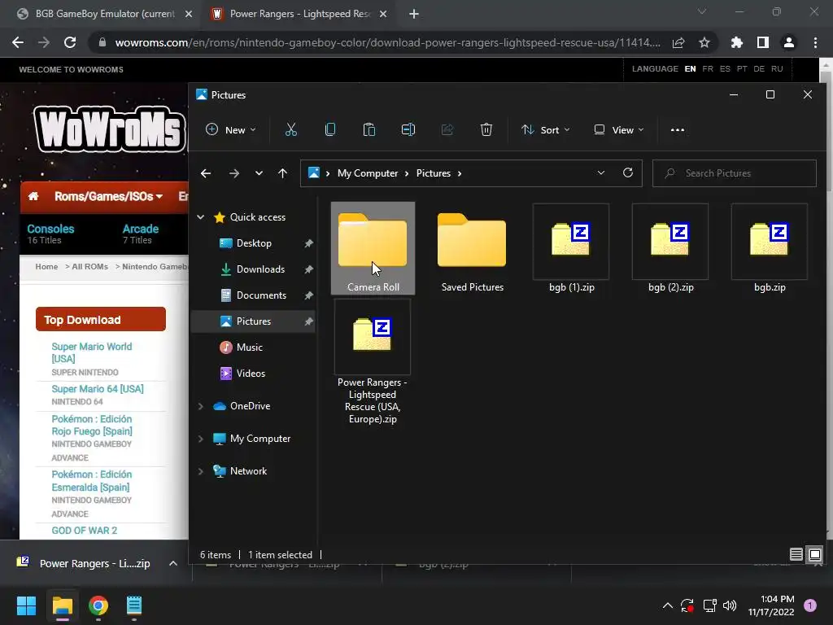Open the New item dropdown

[230, 129]
